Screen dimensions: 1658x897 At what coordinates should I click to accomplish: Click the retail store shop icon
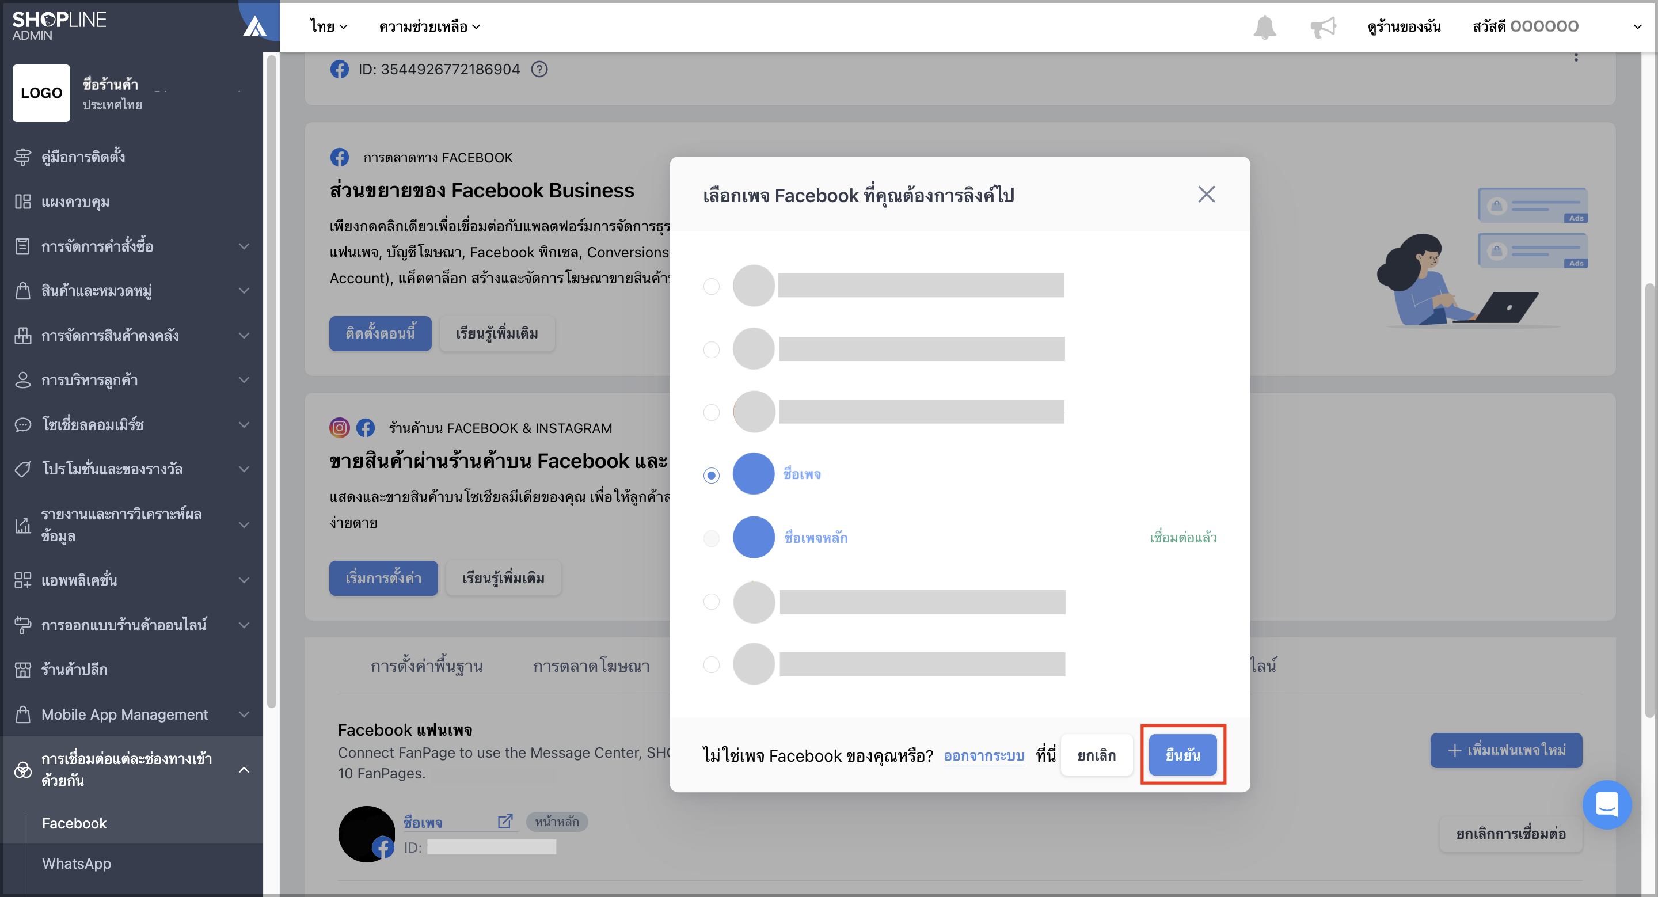(22, 669)
